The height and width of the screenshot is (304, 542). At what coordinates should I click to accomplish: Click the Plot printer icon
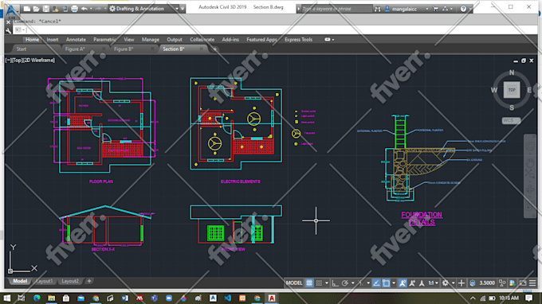tap(74, 9)
